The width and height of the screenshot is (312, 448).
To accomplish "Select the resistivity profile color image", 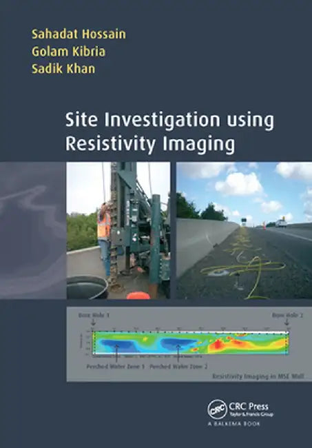I will pyautogui.click(x=191, y=343).
